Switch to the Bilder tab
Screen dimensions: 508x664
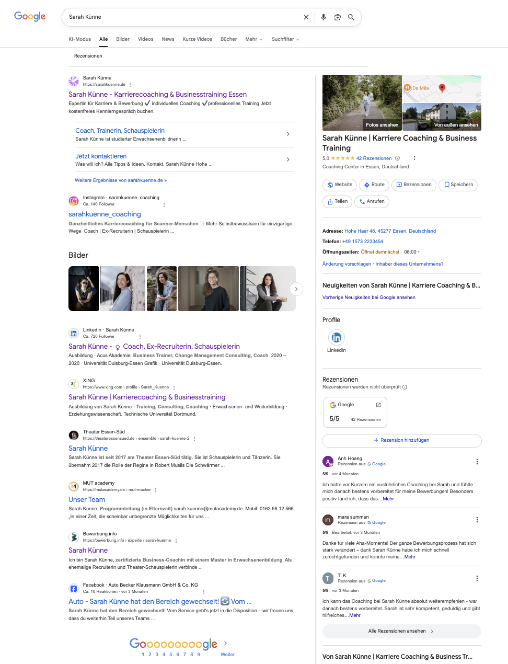123,39
